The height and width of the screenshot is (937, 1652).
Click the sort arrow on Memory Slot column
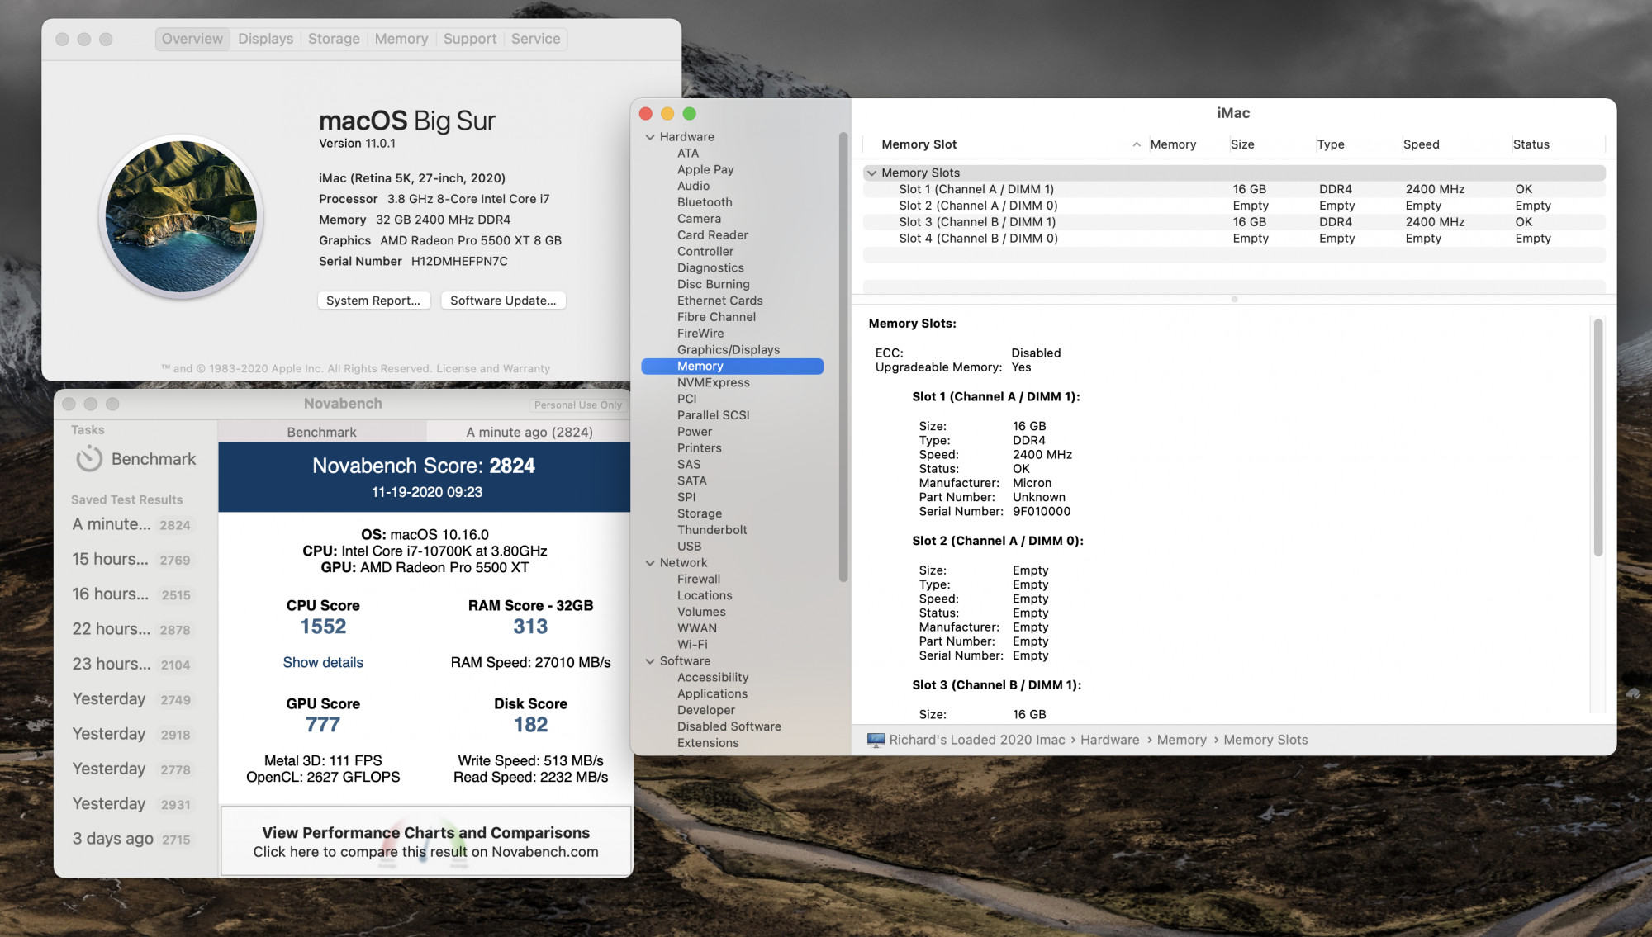1137,144
